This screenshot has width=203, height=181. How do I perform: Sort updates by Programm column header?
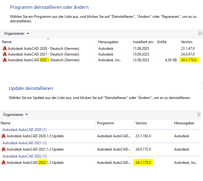pyautogui.click(x=105, y=123)
